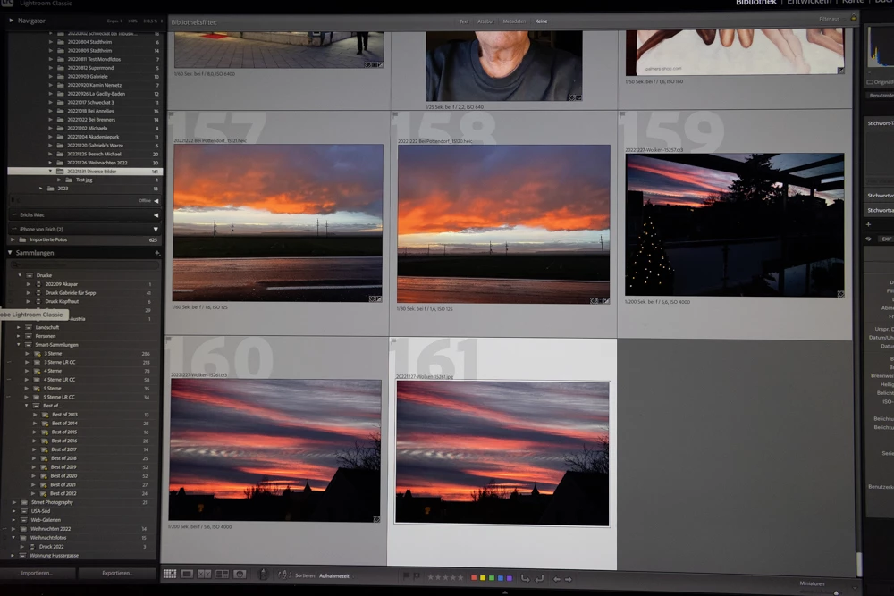
Task: Switch to grid view in the toolbar
Action: click(169, 574)
